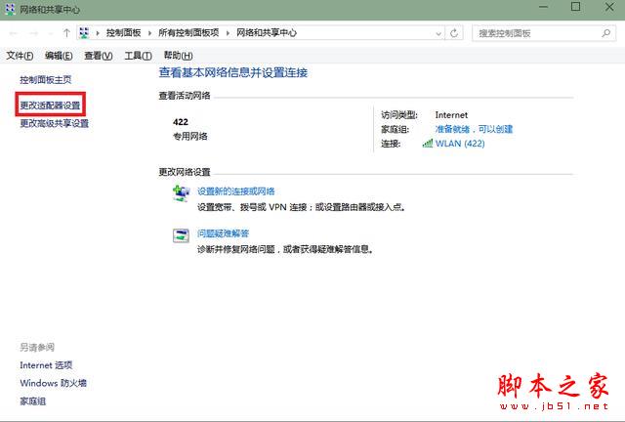Click the WLAN signal strength icon
625x422 pixels.
click(x=428, y=144)
